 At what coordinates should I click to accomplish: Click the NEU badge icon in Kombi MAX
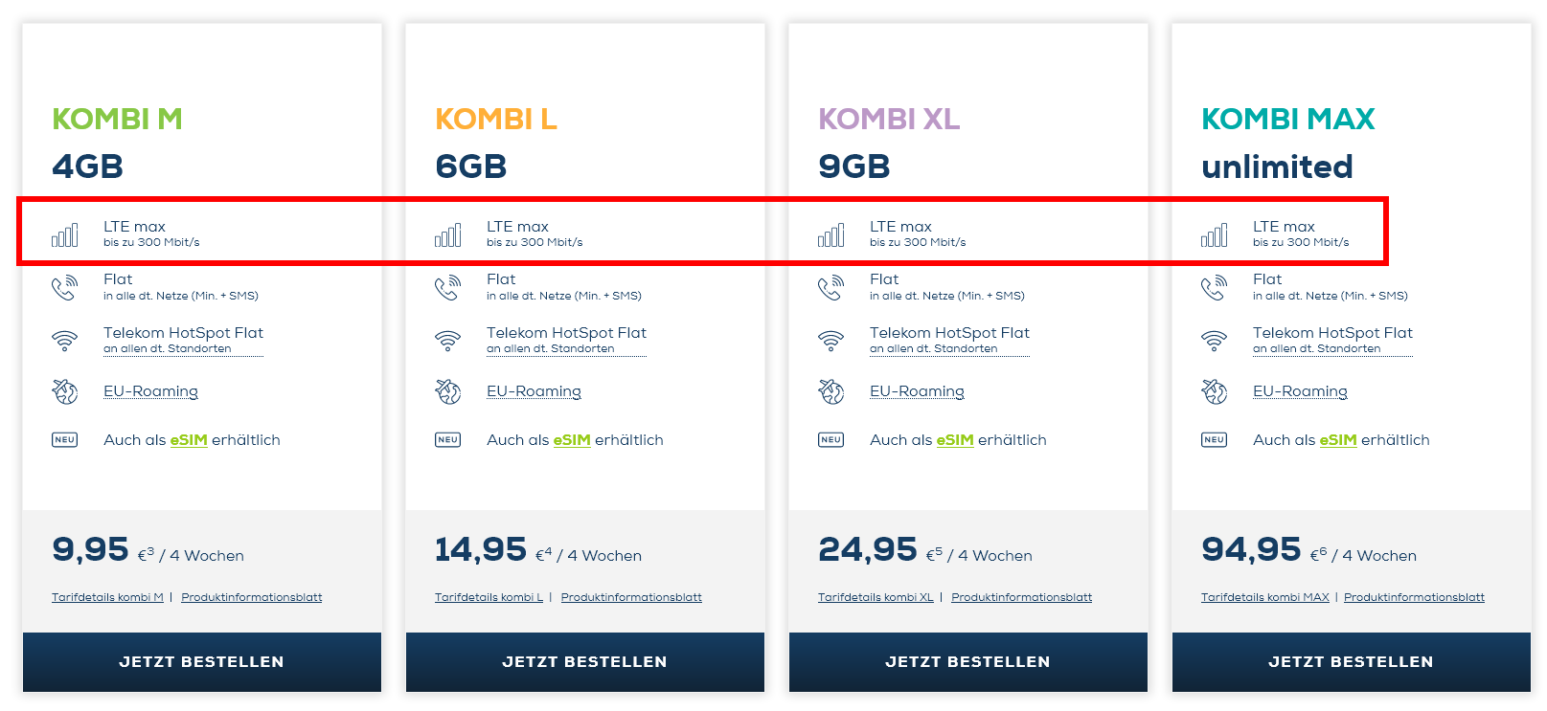[1214, 440]
